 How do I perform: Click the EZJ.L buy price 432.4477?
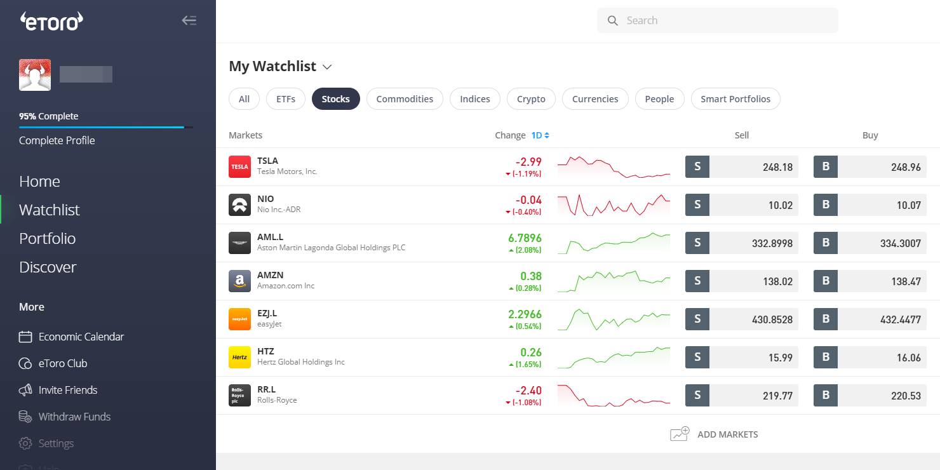tap(901, 320)
